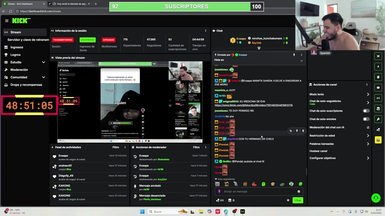This screenshot has height=216, width=385.
Task: Open the chat shop icon
Action: [x=231, y=200]
